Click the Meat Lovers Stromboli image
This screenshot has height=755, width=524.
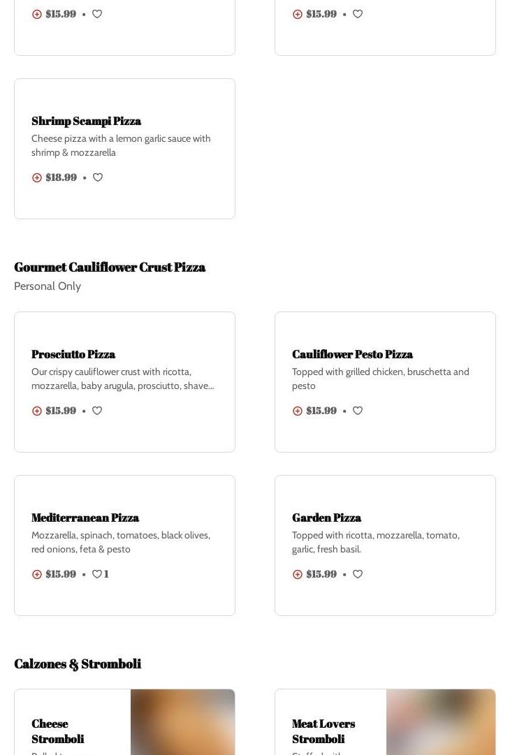[440, 722]
